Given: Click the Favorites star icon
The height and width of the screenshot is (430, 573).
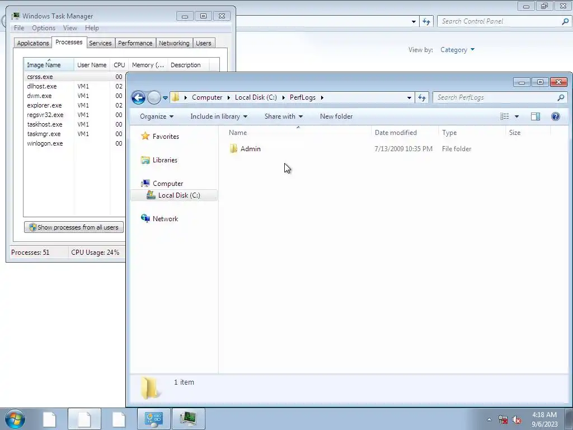Looking at the screenshot, I should click(x=145, y=136).
